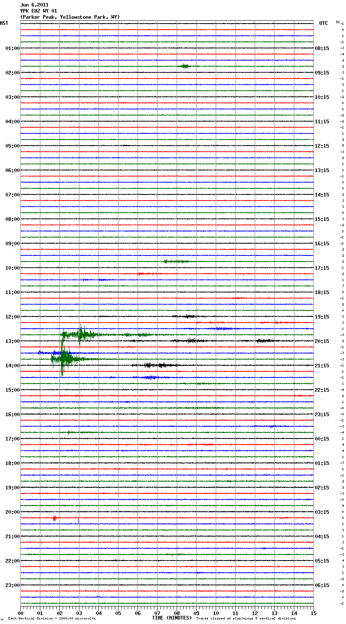Click 'Traces clipped at plus/minus 5 vertical divisions'
Image resolution: width=346 pixels, height=624 pixels.
246,619
